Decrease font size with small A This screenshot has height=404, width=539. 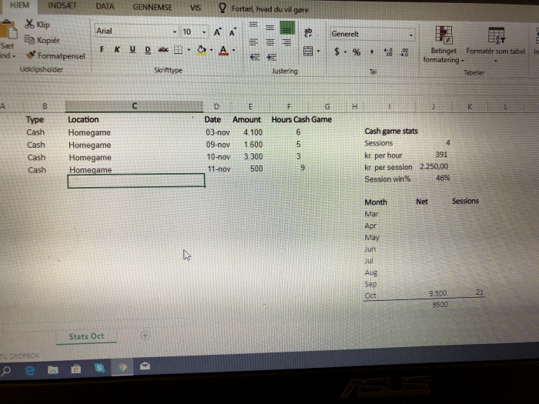pyautogui.click(x=233, y=32)
